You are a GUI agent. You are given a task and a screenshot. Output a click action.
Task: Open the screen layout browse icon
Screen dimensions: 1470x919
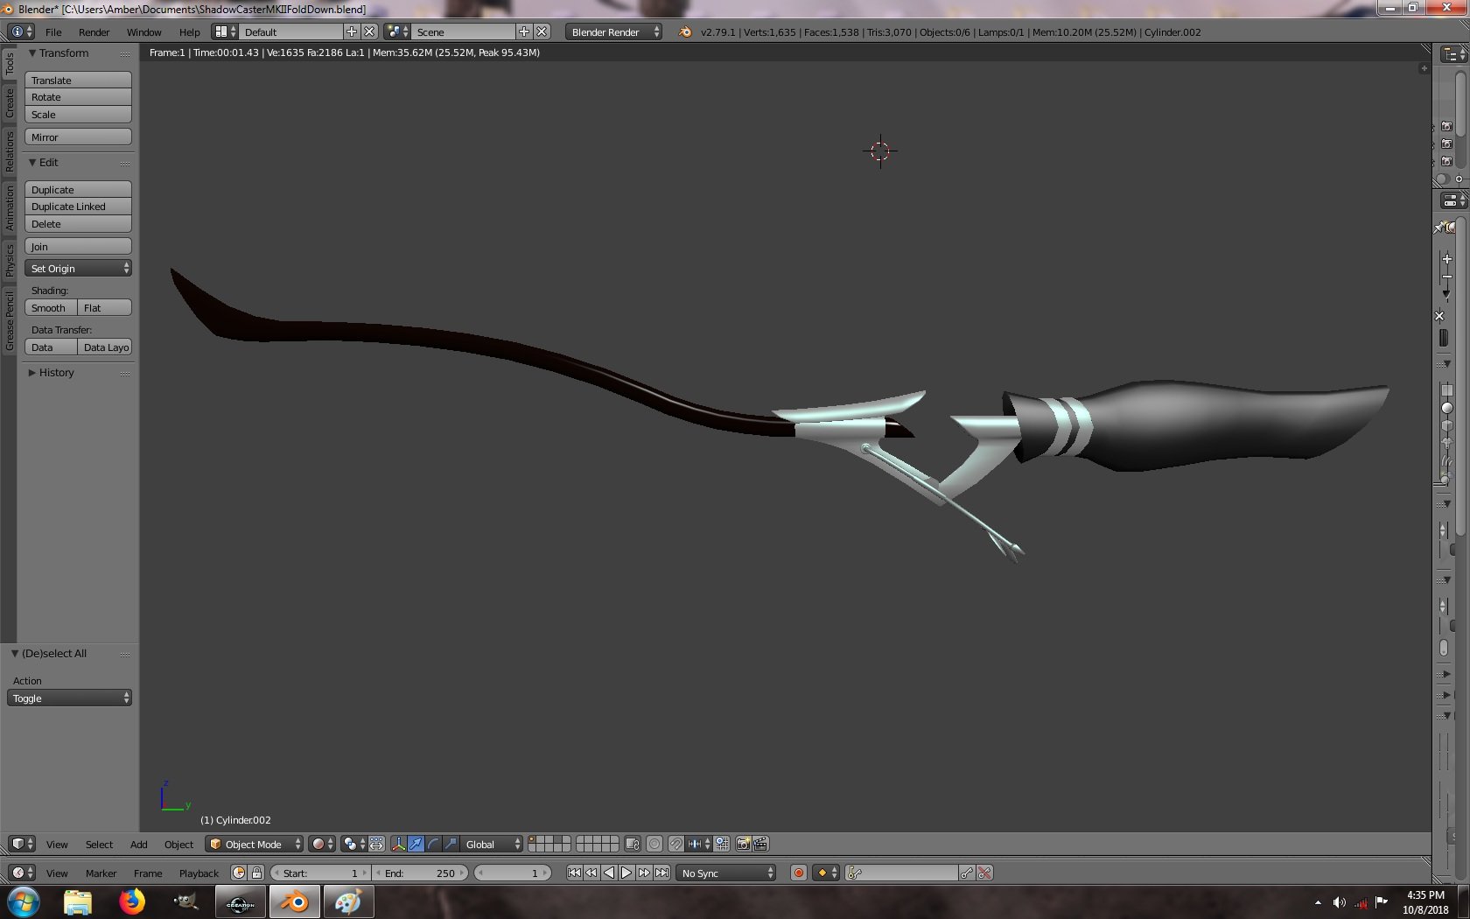[x=226, y=32]
